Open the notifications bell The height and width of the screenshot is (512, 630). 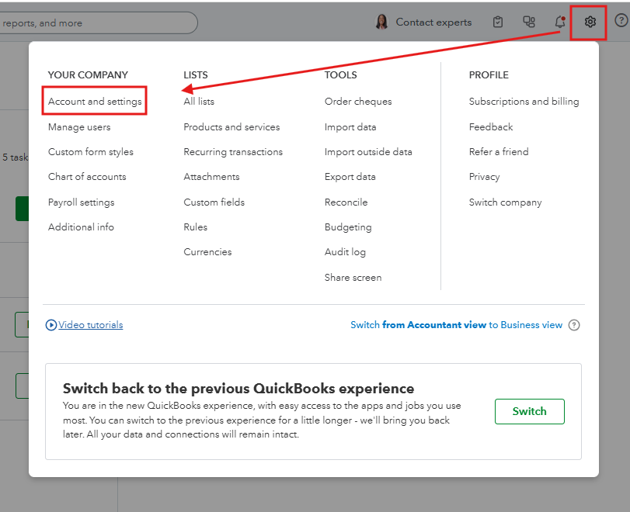[560, 22]
